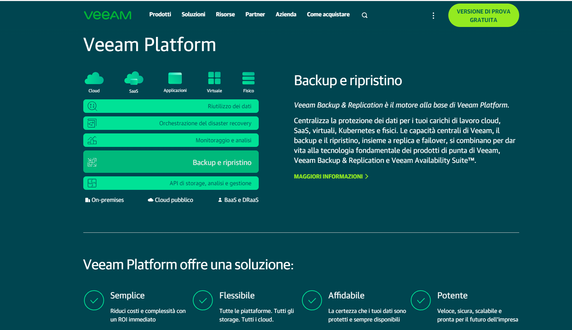The width and height of the screenshot is (572, 330).
Task: Click the Backup e ripristino icon
Action: coord(92,162)
